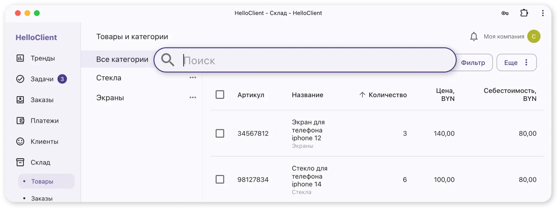
Task: Click the Заказы inbox icon
Action: (20, 100)
